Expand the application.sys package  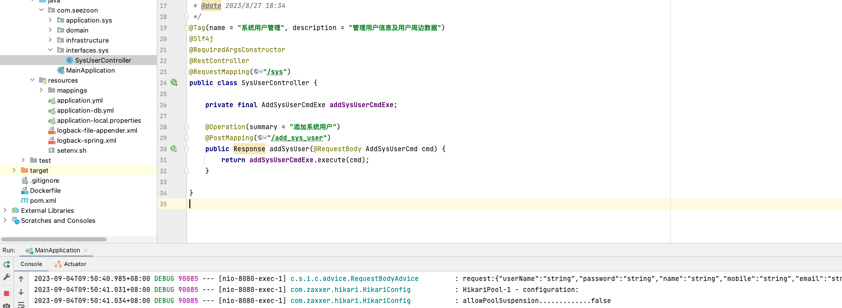click(50, 20)
